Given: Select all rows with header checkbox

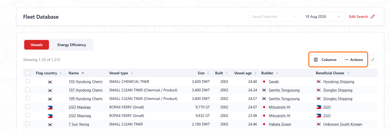Looking at the screenshot, I should (27, 72).
